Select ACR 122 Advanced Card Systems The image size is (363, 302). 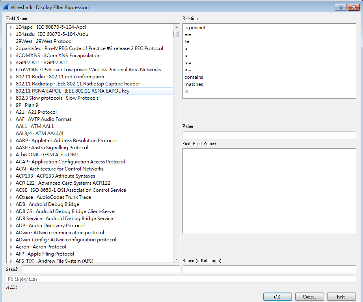[x=63, y=183]
